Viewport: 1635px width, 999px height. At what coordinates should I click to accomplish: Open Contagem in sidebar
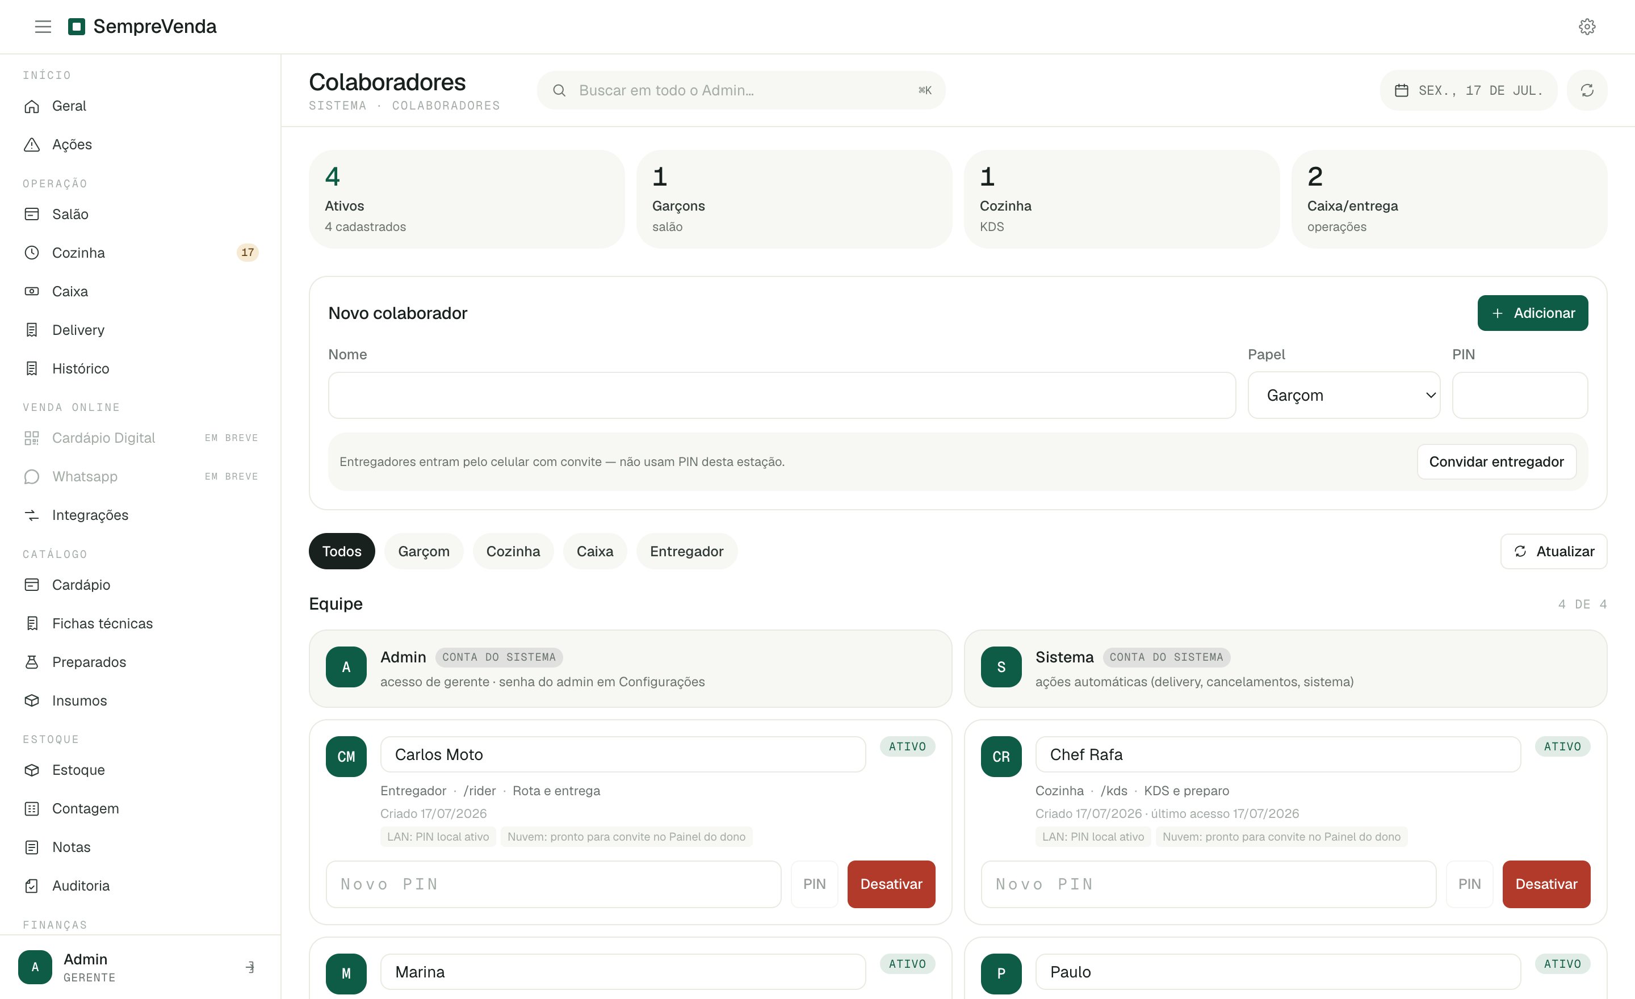click(x=140, y=809)
